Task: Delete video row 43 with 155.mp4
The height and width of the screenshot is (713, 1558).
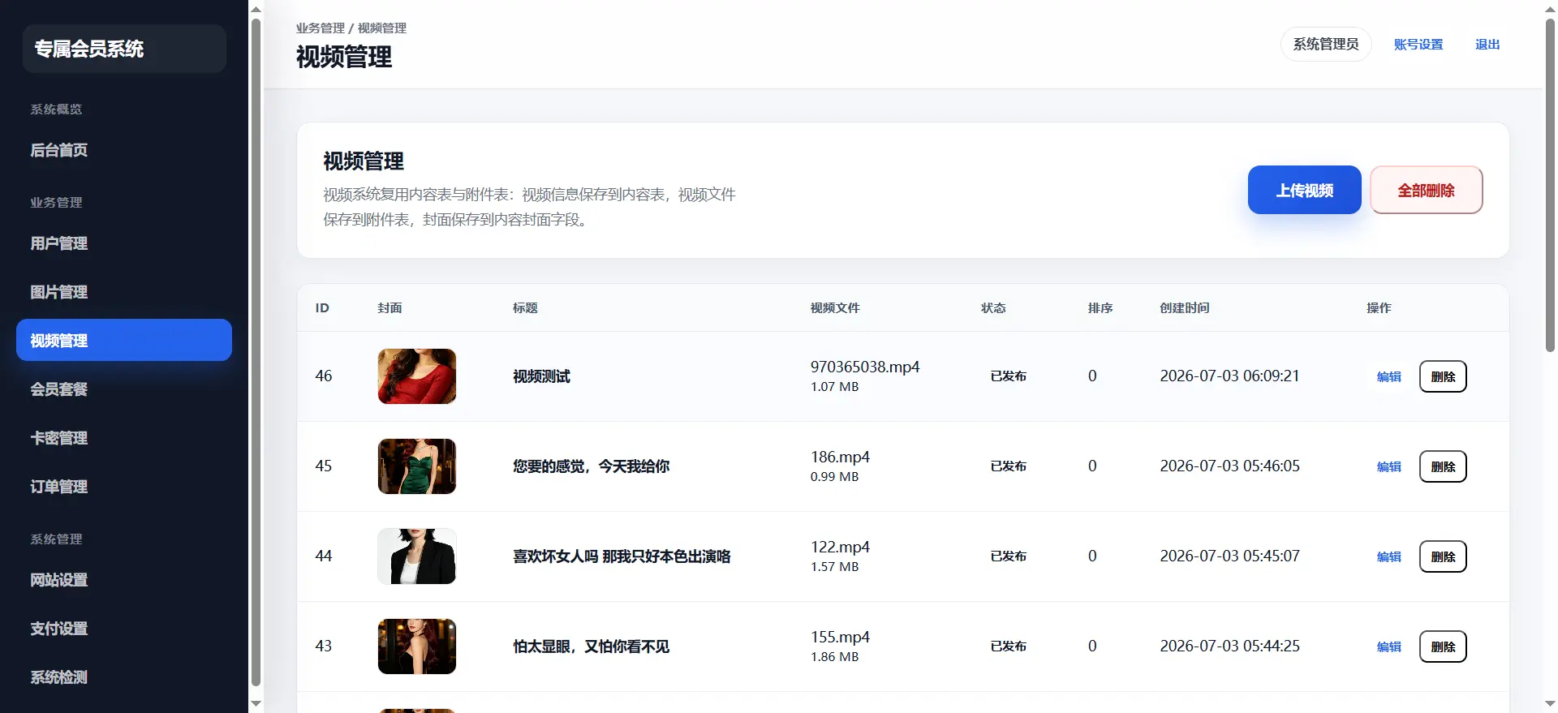Action: click(x=1443, y=646)
